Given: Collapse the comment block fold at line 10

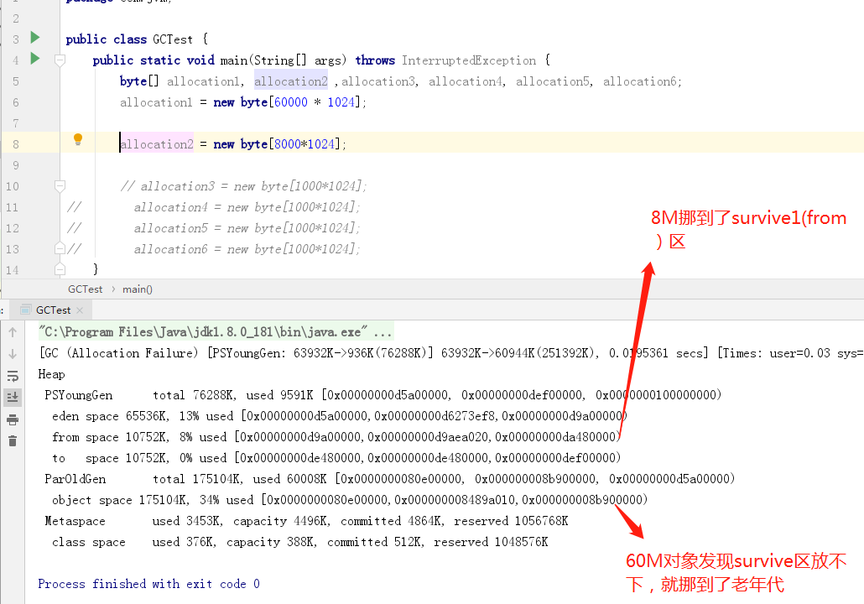Looking at the screenshot, I should 60,185.
